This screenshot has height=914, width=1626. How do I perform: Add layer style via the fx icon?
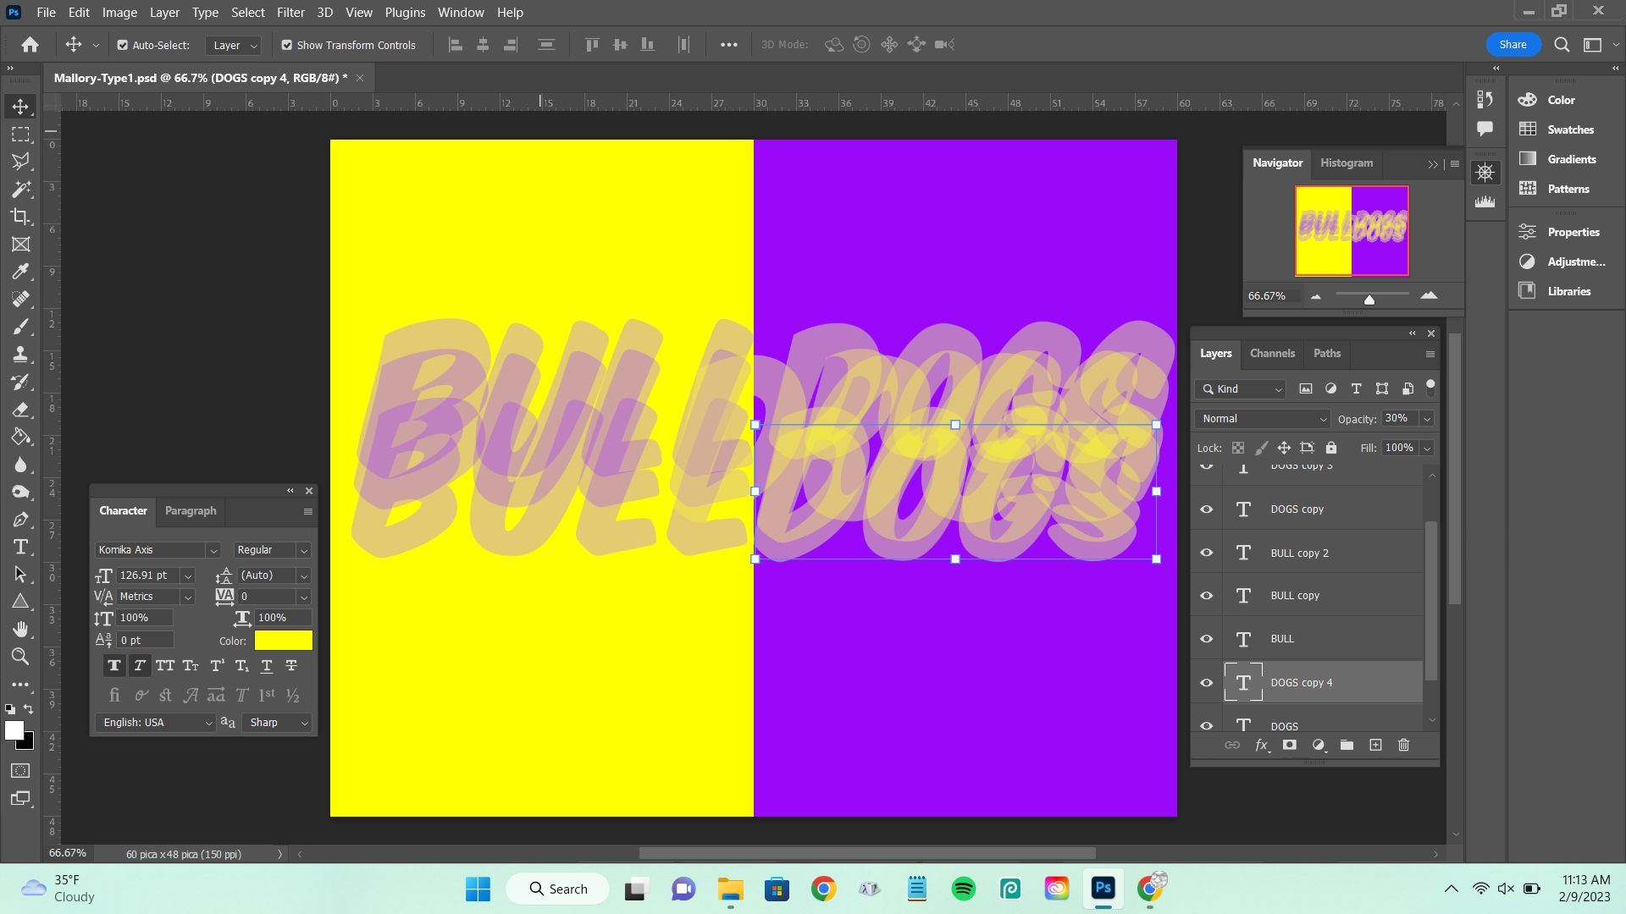[1261, 745]
